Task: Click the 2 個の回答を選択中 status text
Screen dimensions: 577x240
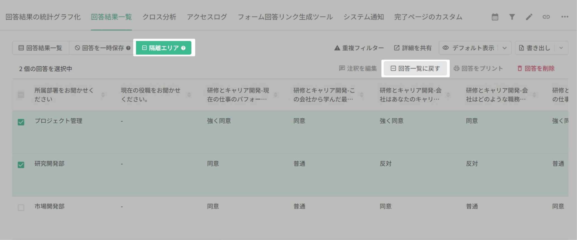Action: [x=46, y=69]
